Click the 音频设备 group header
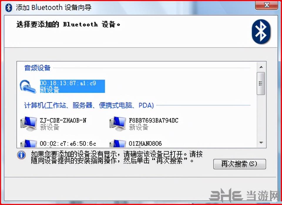 point(37,68)
